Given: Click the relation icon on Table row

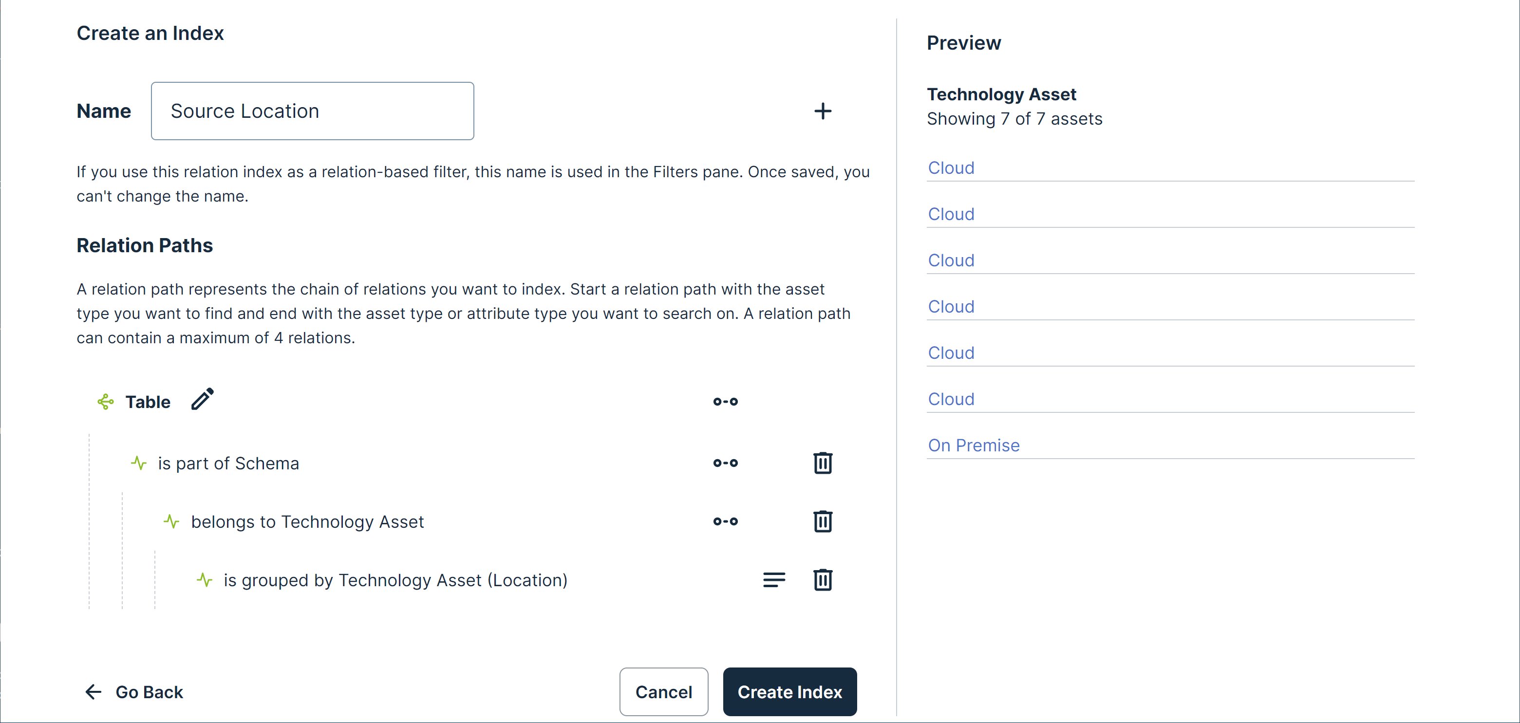Looking at the screenshot, I should pyautogui.click(x=725, y=402).
